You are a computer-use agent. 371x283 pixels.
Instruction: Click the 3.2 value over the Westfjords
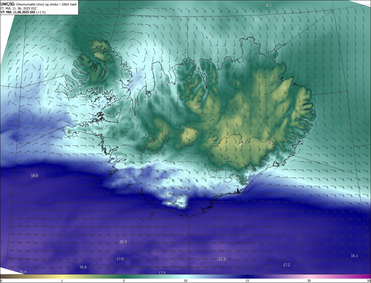point(97,55)
